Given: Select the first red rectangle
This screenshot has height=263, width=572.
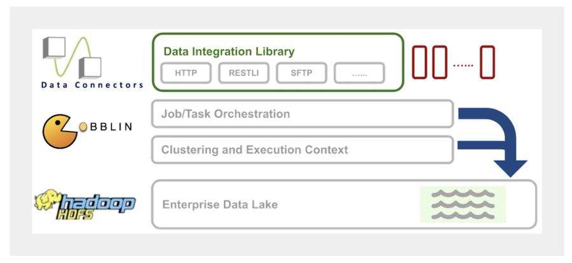Looking at the screenshot, I should tap(421, 63).
